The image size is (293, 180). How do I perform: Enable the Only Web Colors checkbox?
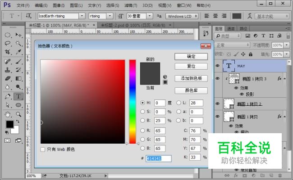point(43,149)
